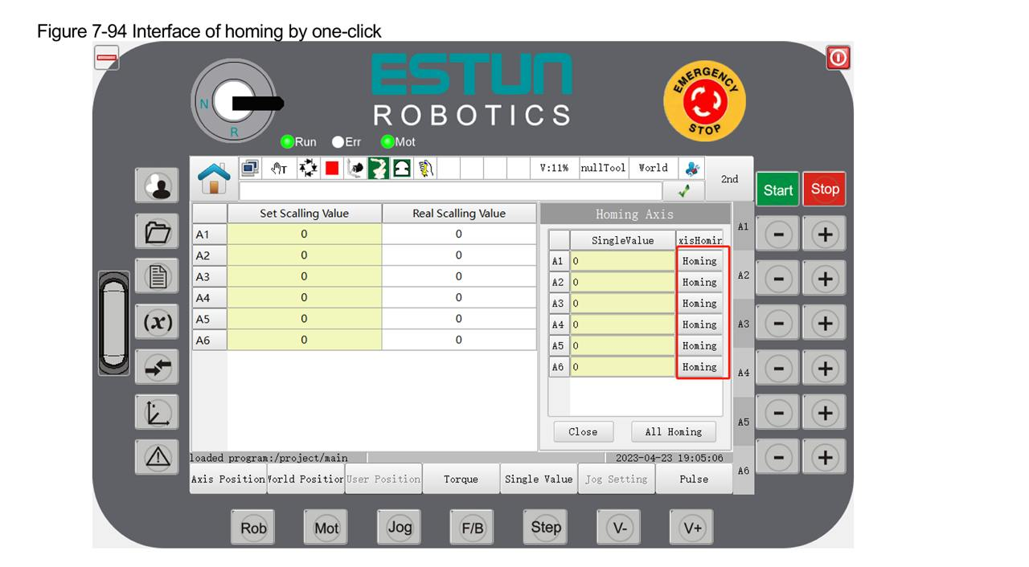This screenshot has height=567, width=1029.
Task: Open the World coordinate selector
Action: coord(653,168)
